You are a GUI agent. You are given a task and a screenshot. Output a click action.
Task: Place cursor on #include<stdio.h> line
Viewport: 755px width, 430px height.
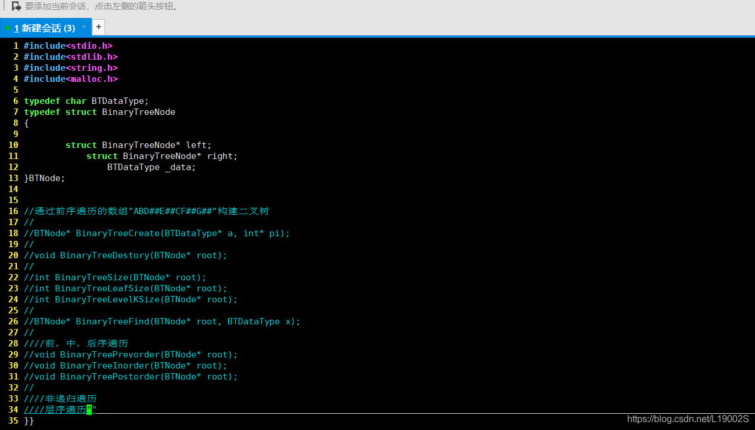click(68, 46)
